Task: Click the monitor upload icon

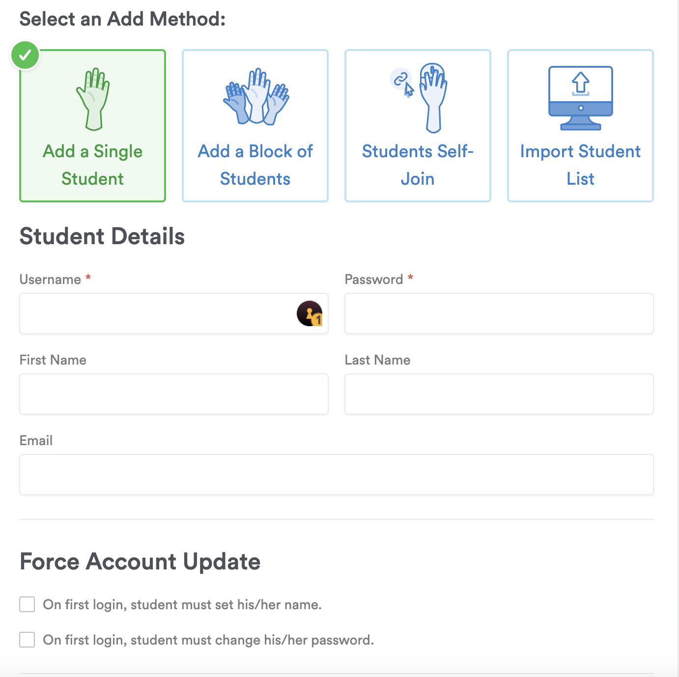Action: pos(580,98)
